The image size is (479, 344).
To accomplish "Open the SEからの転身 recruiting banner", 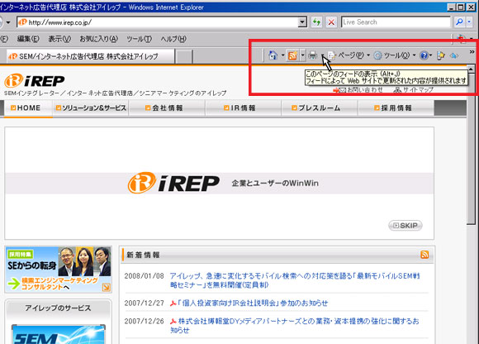I will coord(59,270).
